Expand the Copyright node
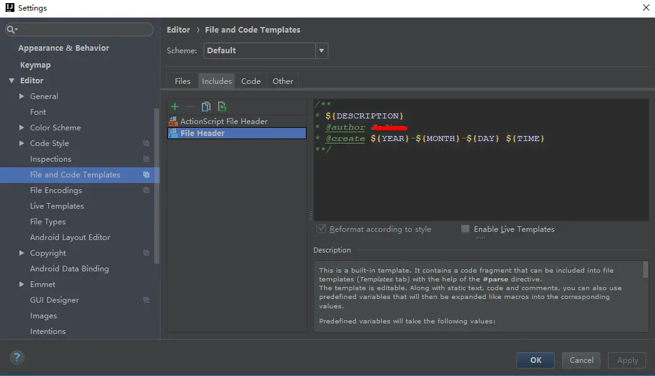 [22, 253]
